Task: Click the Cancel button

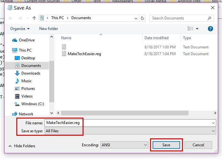Action: [198, 145]
